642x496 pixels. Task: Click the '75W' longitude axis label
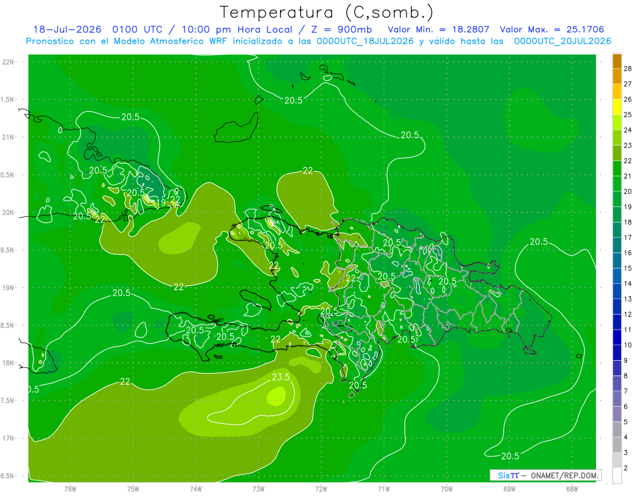pos(133,489)
